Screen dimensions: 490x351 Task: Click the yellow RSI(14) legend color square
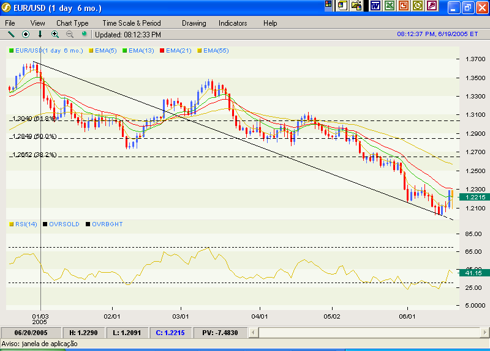coord(12,224)
